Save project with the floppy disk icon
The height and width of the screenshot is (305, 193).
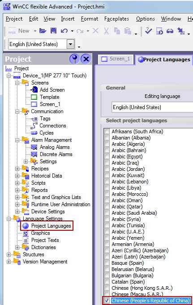point(53,31)
